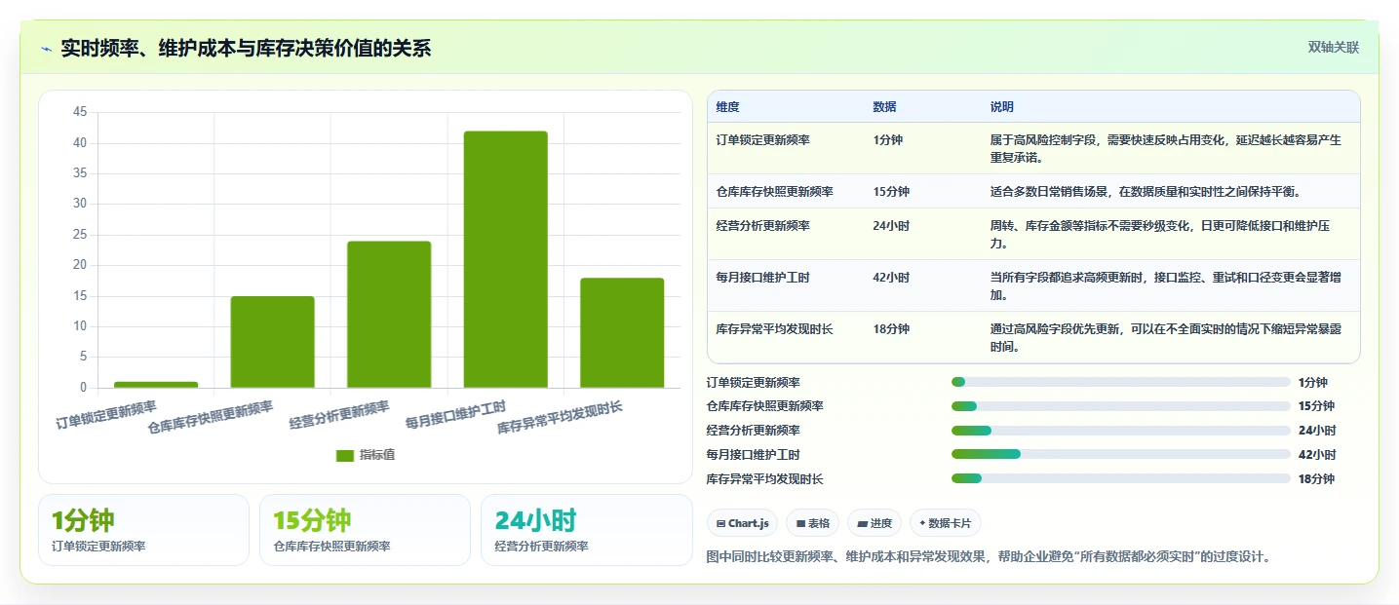The height and width of the screenshot is (605, 1399).
Task: Open the 1分钟 订单锁定更新频率 card
Action: (143, 530)
